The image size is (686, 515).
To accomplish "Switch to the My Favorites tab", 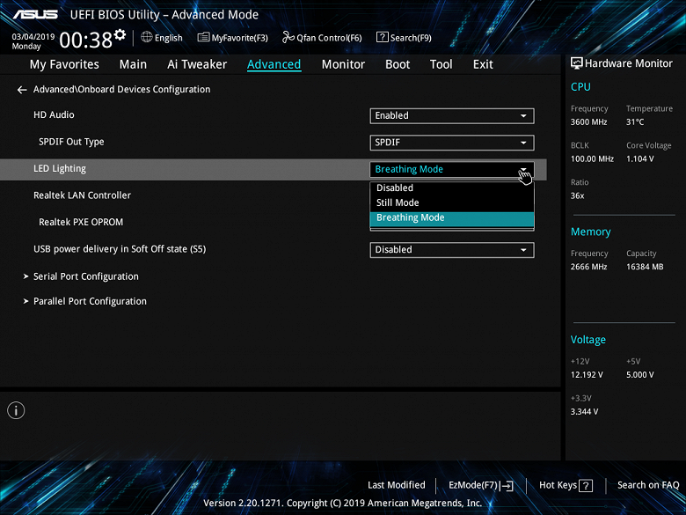I will pos(64,64).
